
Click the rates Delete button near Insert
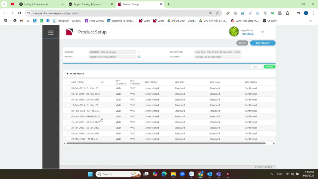tap(256, 66)
